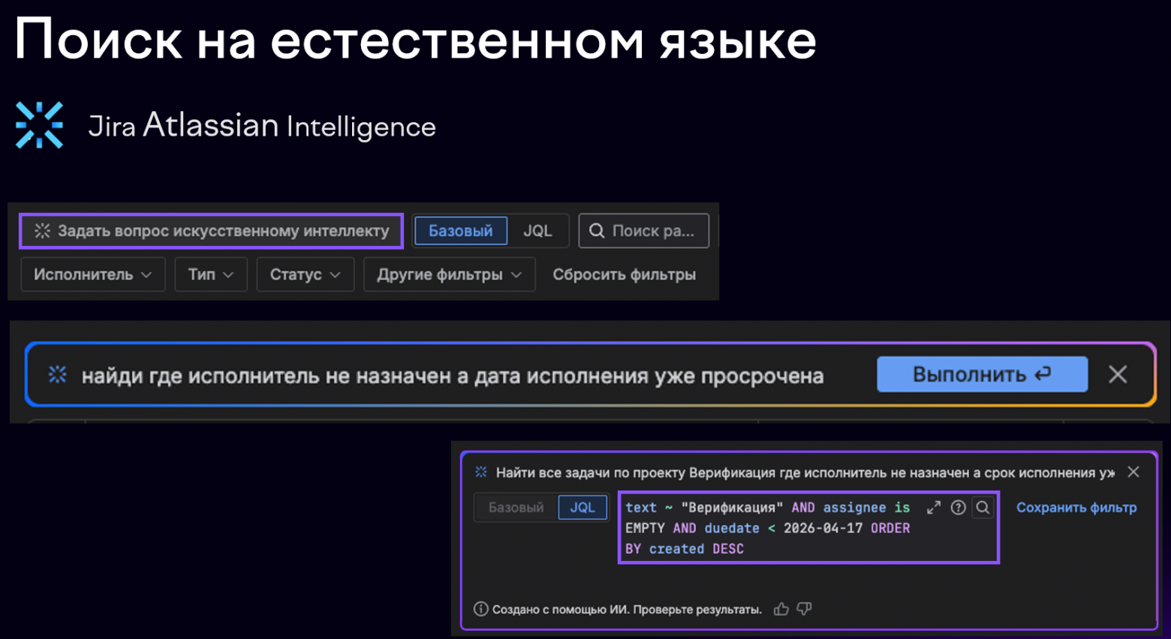1171x639 pixels.
Task: Run JQL search with magnifier icon
Action: point(983,508)
